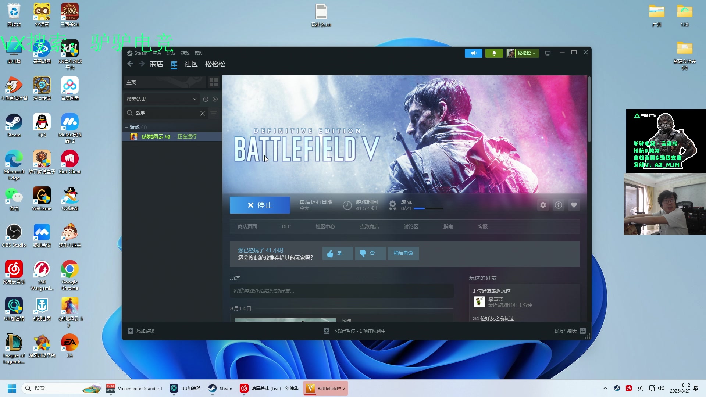
Task: Click Steam tray icon
Action: [617, 389]
